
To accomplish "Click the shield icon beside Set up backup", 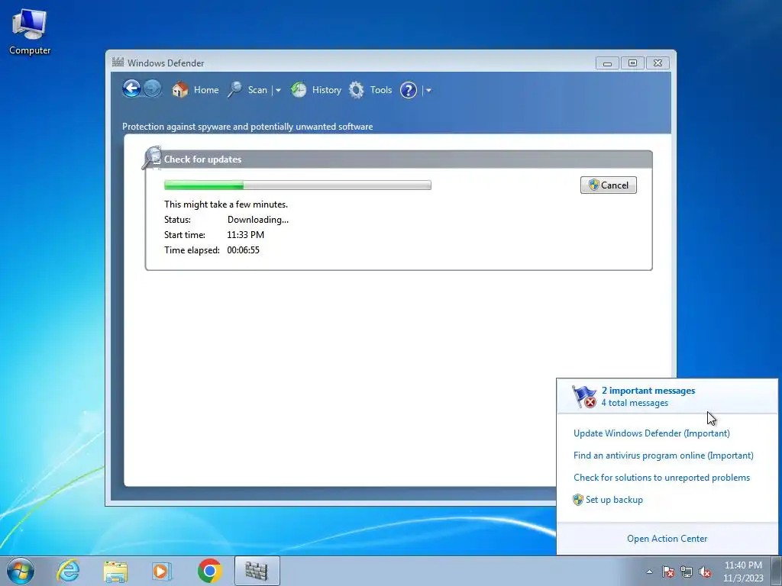I will (x=578, y=500).
